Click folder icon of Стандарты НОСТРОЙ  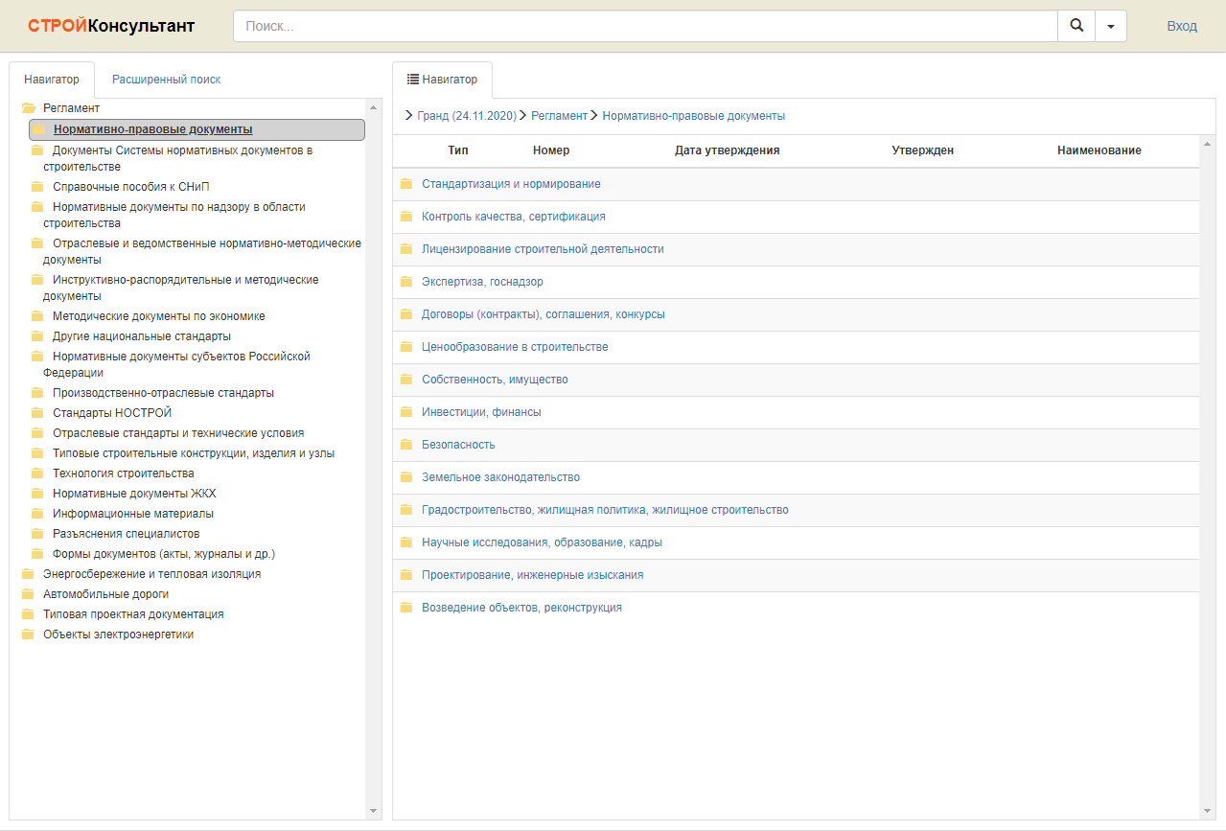pyautogui.click(x=37, y=413)
